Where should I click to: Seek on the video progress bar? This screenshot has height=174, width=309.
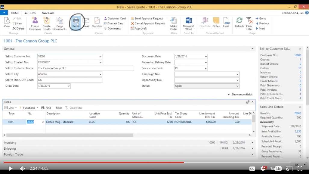[155, 162]
